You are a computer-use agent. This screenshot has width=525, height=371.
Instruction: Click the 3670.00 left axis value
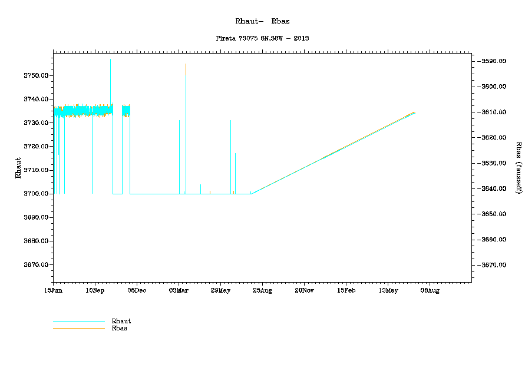point(35,265)
